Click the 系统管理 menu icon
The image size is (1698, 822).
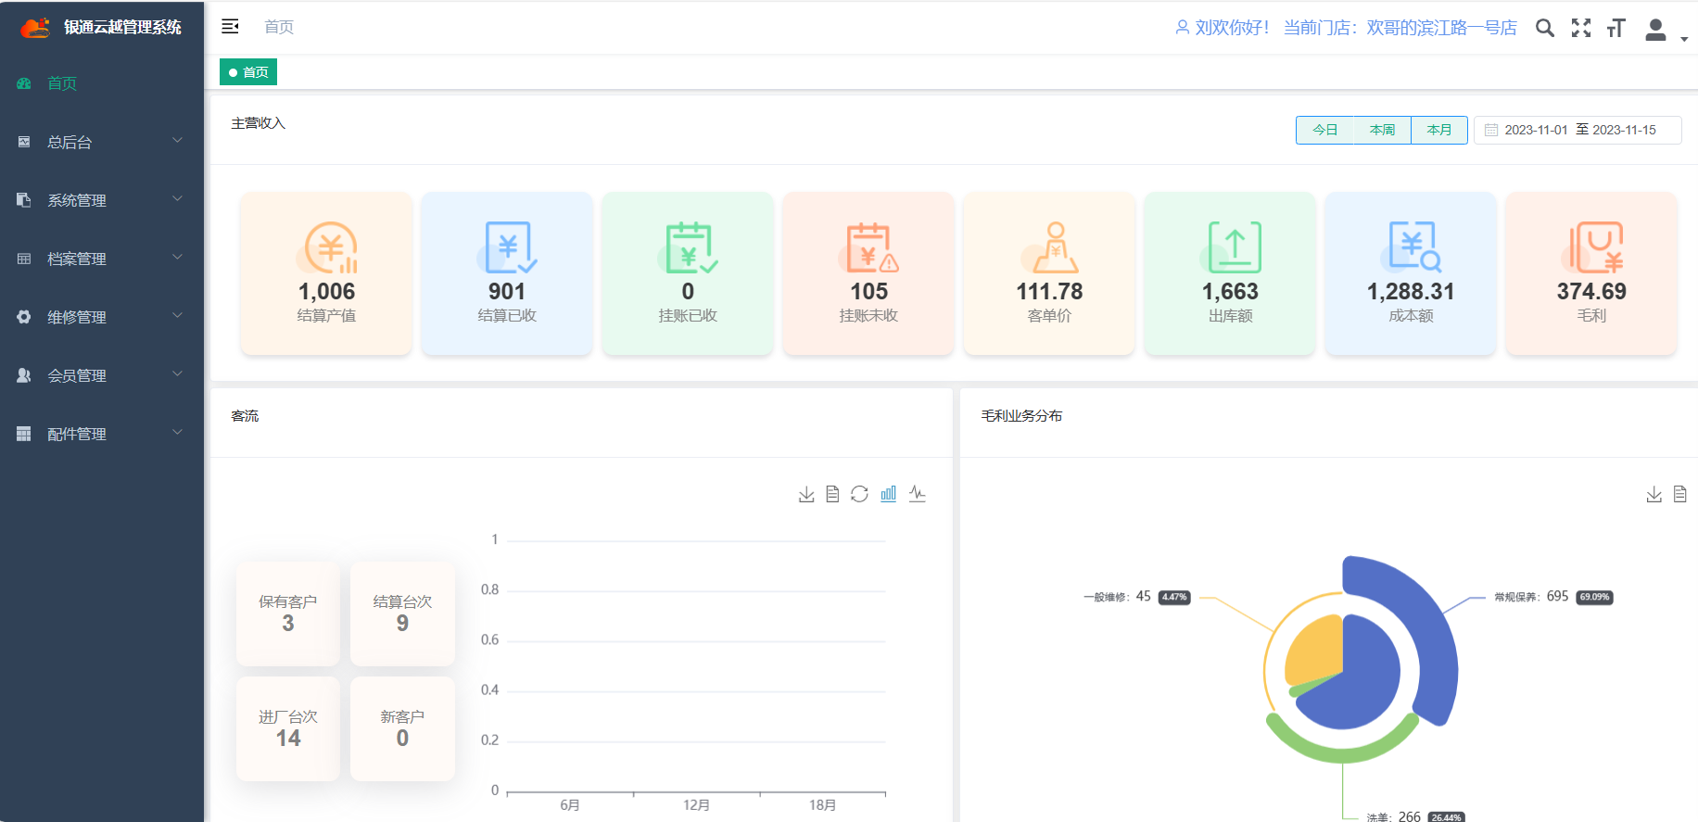[x=24, y=200]
